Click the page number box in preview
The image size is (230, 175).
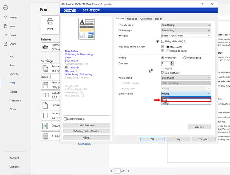[117, 171]
